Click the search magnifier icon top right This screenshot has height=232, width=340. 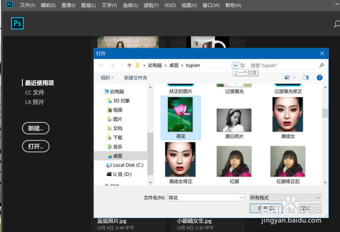pos(337,24)
